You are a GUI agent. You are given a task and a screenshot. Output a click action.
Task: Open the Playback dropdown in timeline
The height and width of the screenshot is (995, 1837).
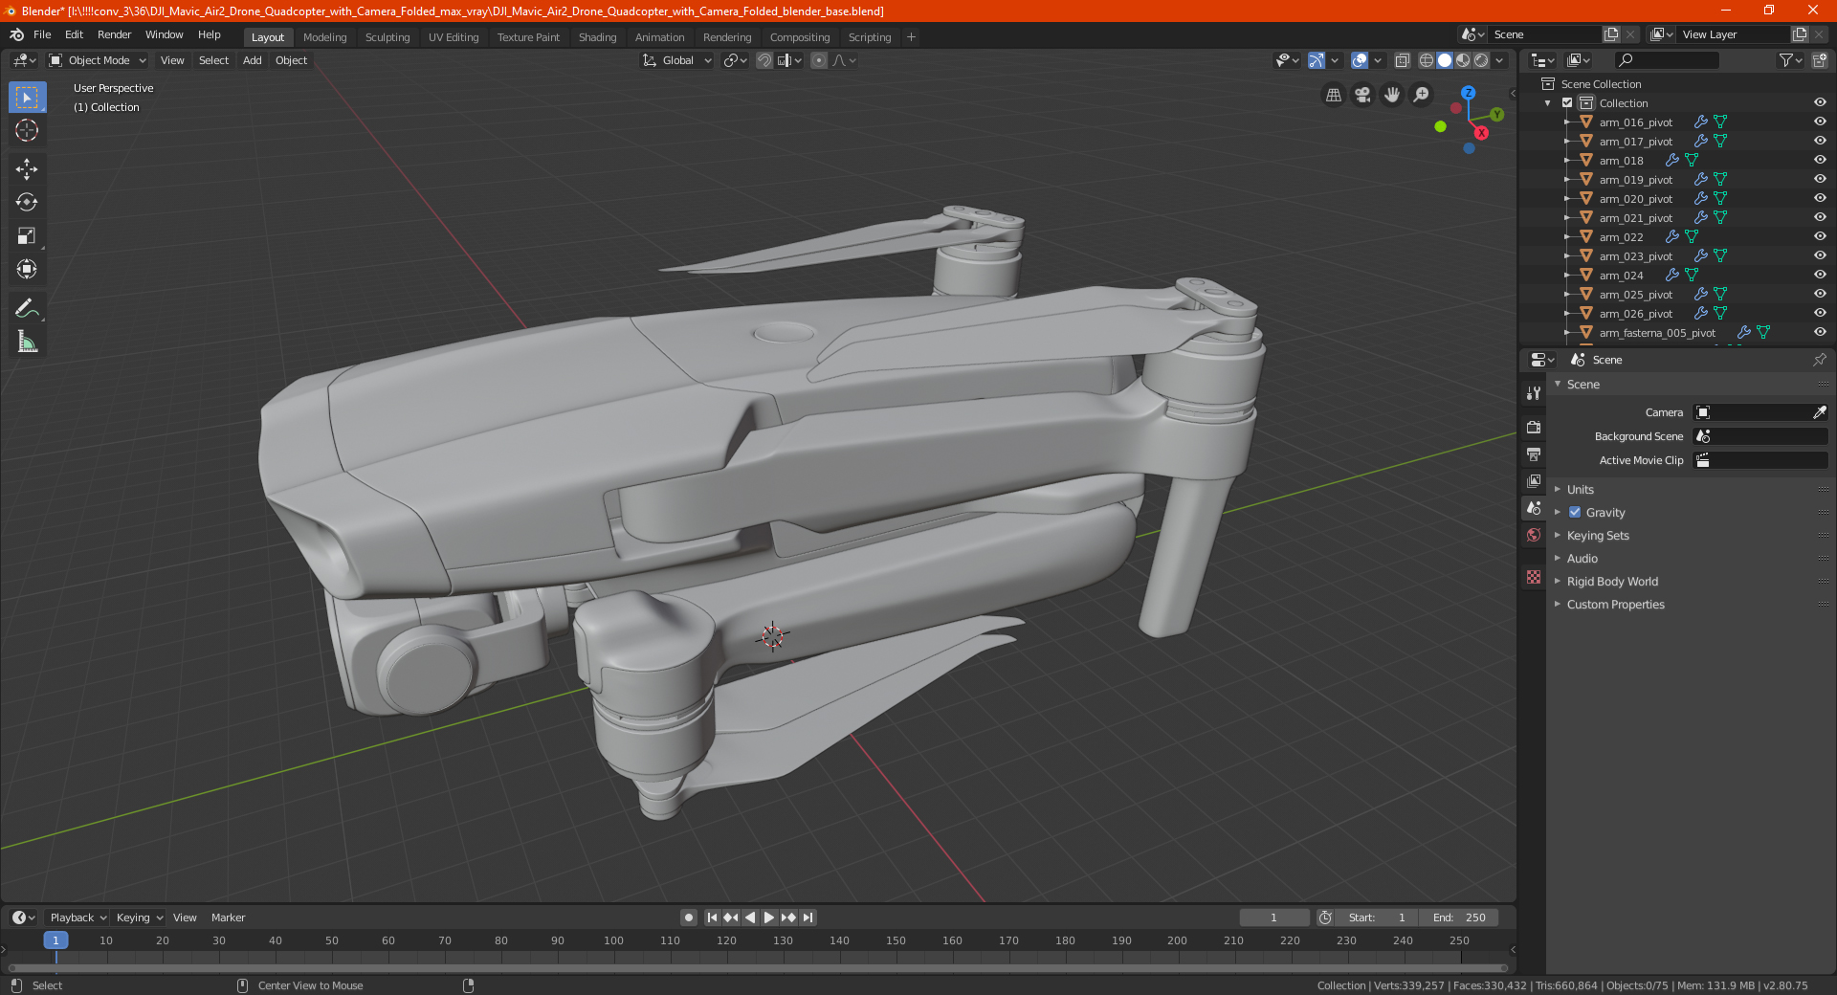[x=77, y=918]
